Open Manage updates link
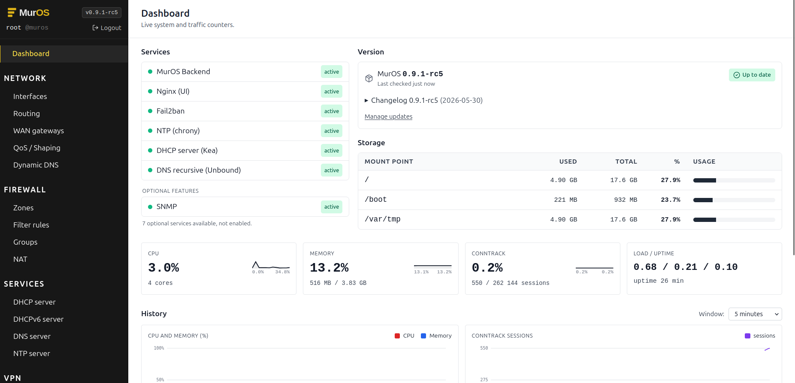The width and height of the screenshot is (795, 383). click(x=388, y=117)
